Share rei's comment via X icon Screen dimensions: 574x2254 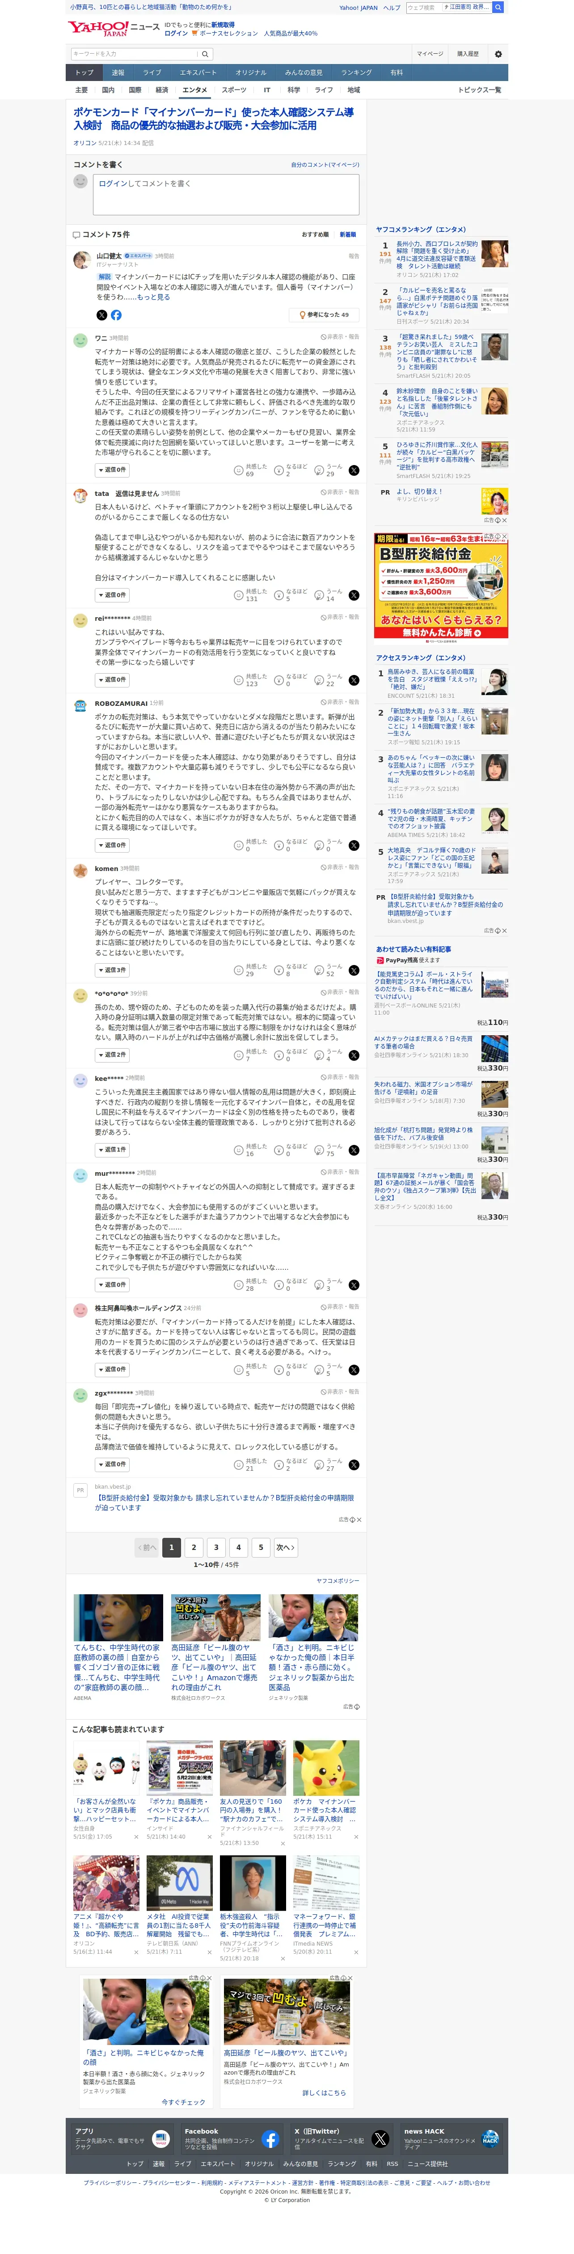(x=354, y=680)
